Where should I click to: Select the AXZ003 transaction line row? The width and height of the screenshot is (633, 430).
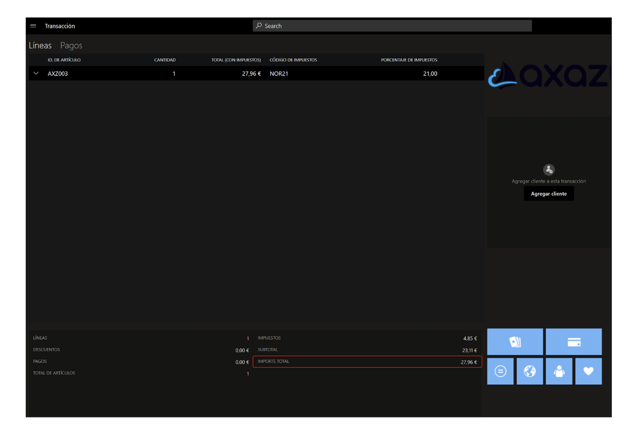256,73
